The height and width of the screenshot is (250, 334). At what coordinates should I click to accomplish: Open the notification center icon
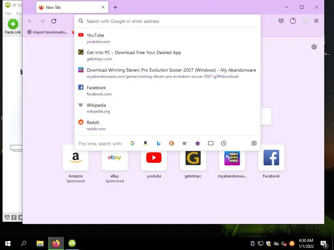tap(324, 243)
